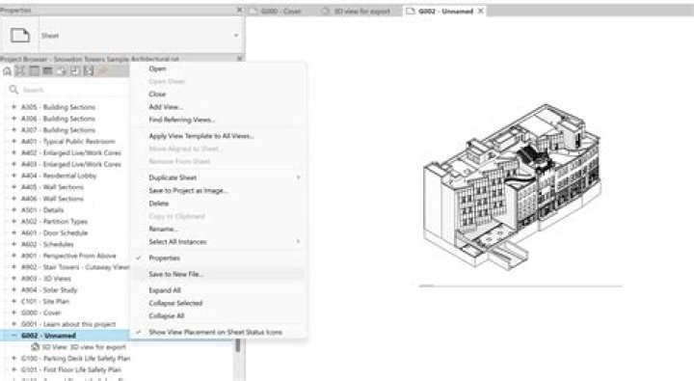The width and height of the screenshot is (694, 381).
Task: Close the G002 - Unnamed tab with its X
Action: [x=481, y=11]
